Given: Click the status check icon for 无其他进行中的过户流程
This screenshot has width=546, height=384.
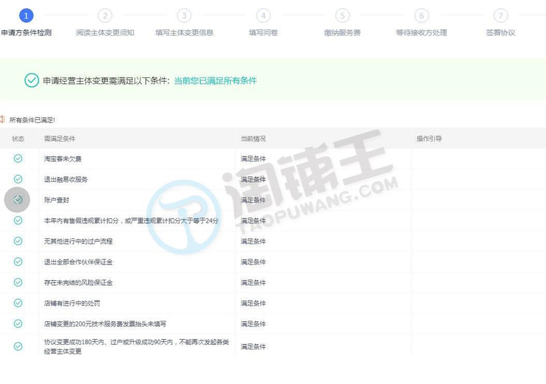Looking at the screenshot, I should (x=18, y=241).
